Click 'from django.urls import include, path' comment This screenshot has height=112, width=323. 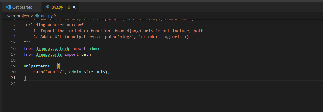[159, 31]
